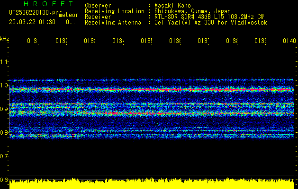Click the 0.9 kHz frequency label
Image resolution: width=298 pixels, height=189 pixels.
point(4,109)
